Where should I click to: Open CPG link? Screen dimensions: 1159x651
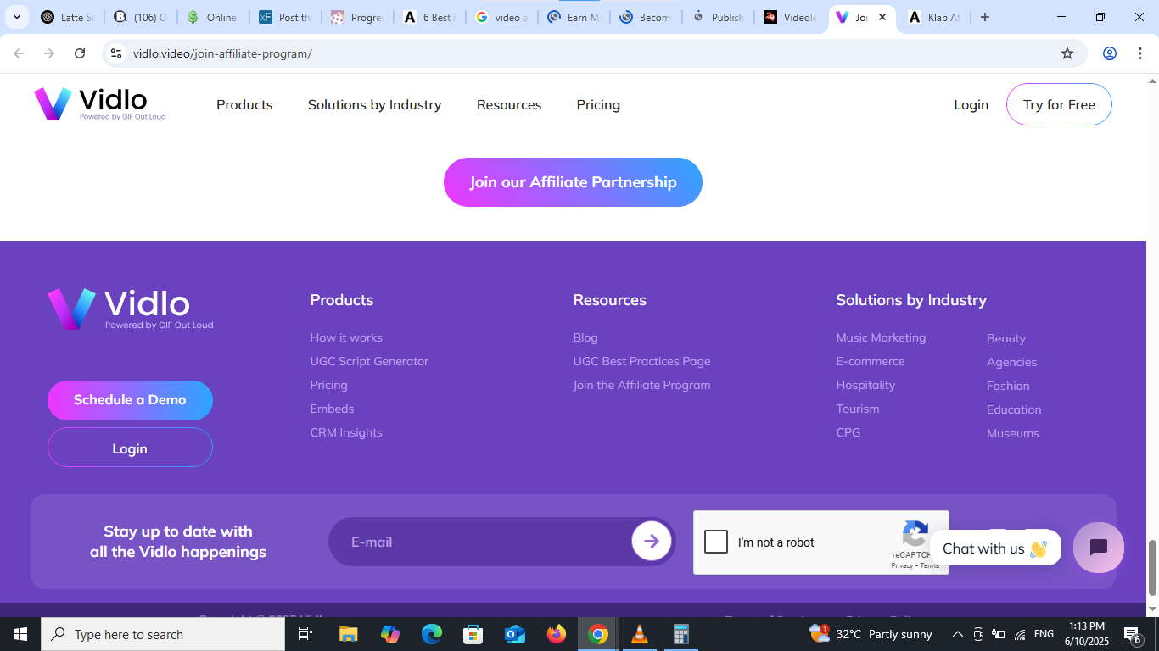pyautogui.click(x=848, y=432)
